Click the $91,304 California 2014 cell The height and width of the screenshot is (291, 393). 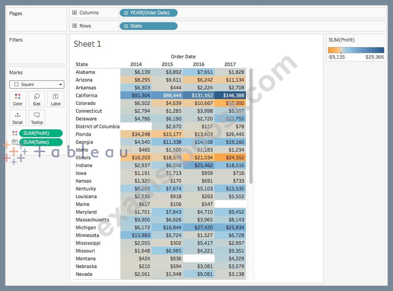click(136, 95)
